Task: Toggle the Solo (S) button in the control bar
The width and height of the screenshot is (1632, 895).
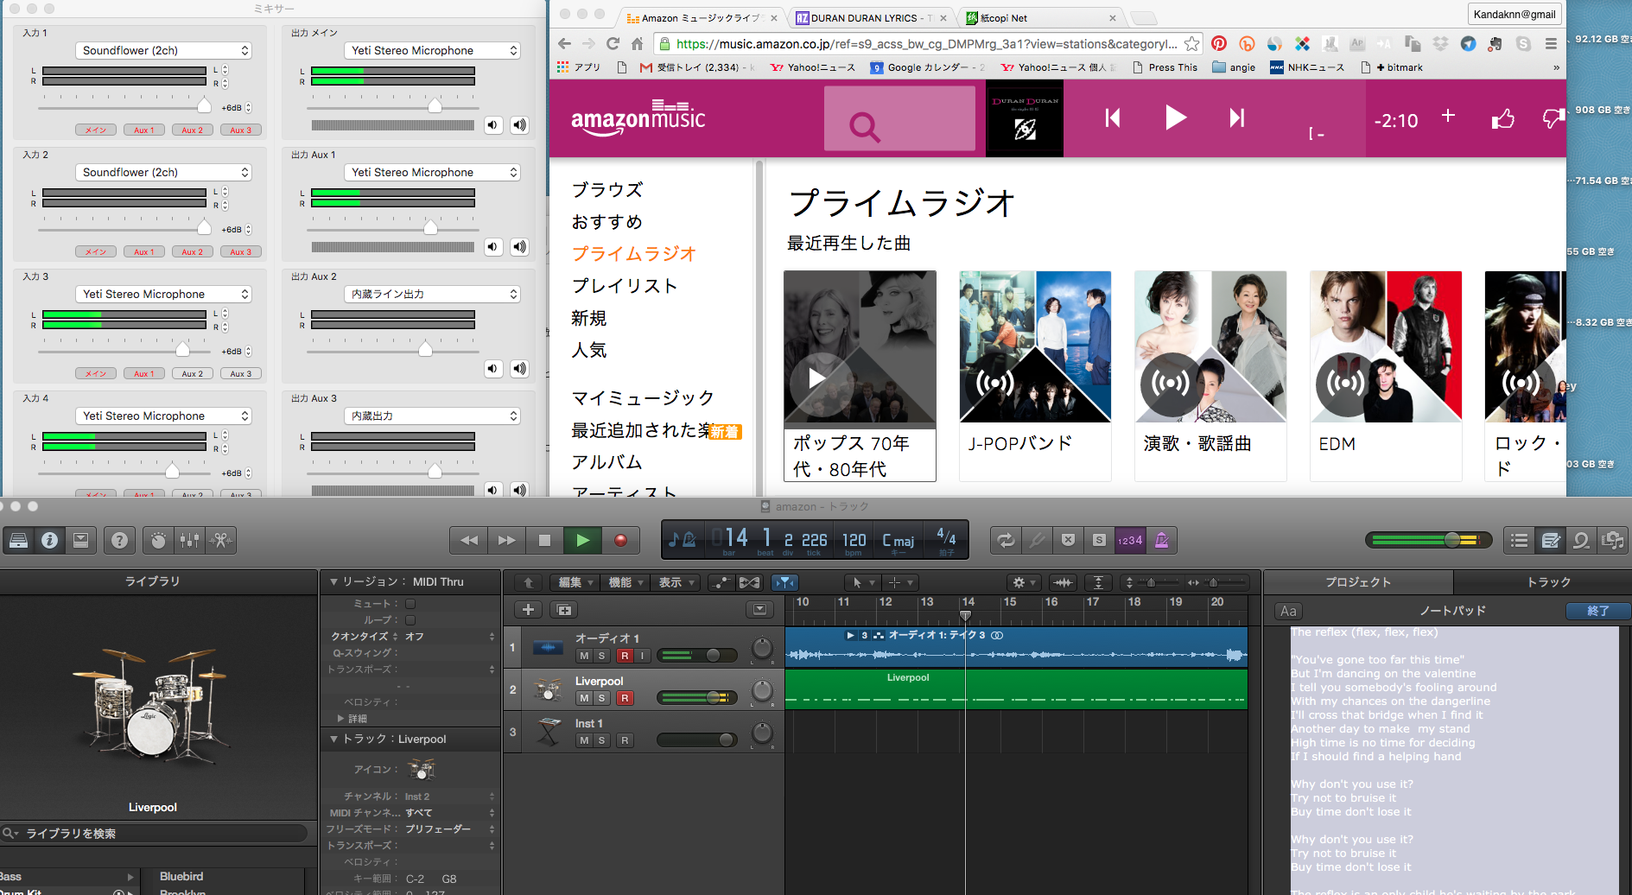Action: click(1099, 541)
